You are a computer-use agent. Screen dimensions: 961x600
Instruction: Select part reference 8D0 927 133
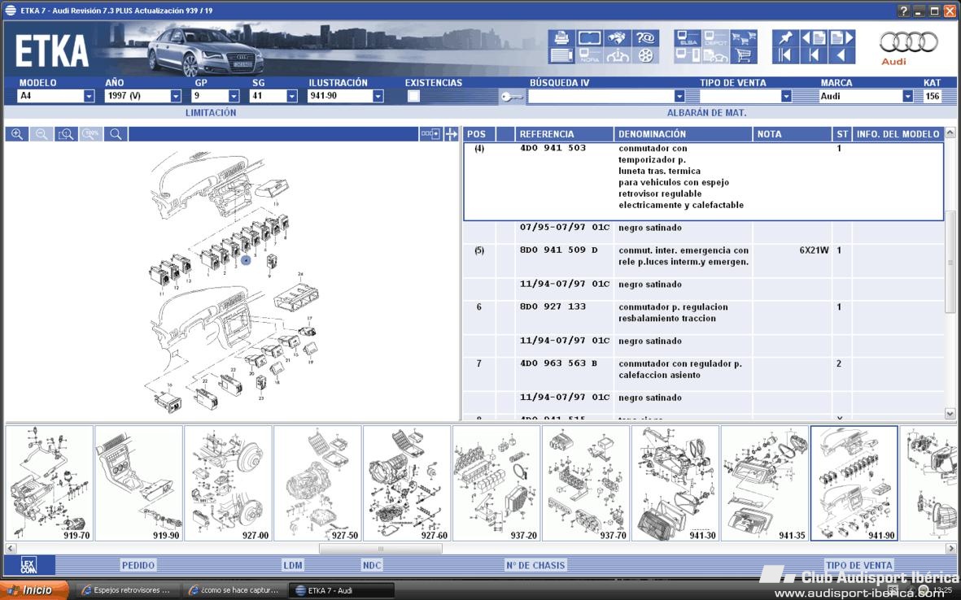coord(553,307)
